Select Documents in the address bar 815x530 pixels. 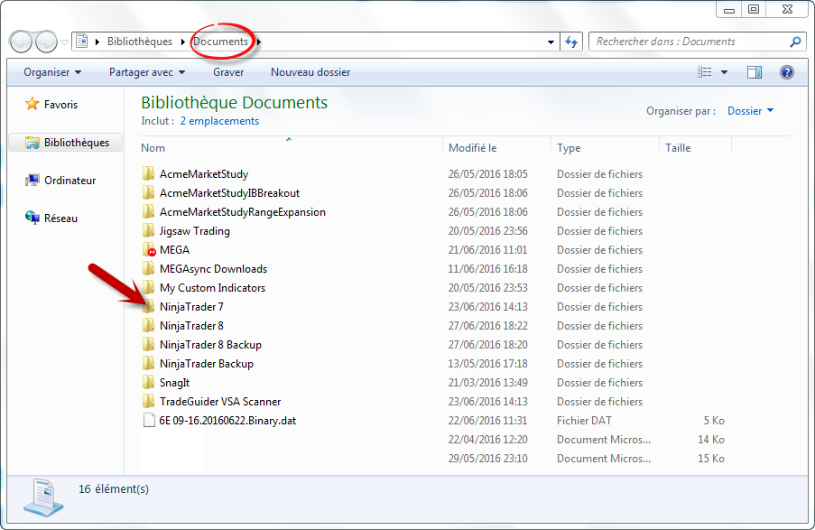(x=221, y=42)
